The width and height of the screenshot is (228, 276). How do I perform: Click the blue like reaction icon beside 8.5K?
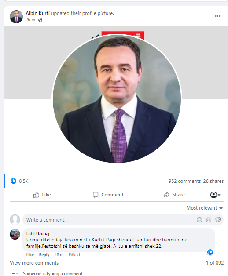(x=13, y=181)
